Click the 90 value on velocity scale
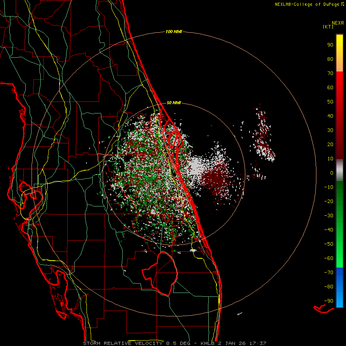Screen dimensions: 346x346 330,45
